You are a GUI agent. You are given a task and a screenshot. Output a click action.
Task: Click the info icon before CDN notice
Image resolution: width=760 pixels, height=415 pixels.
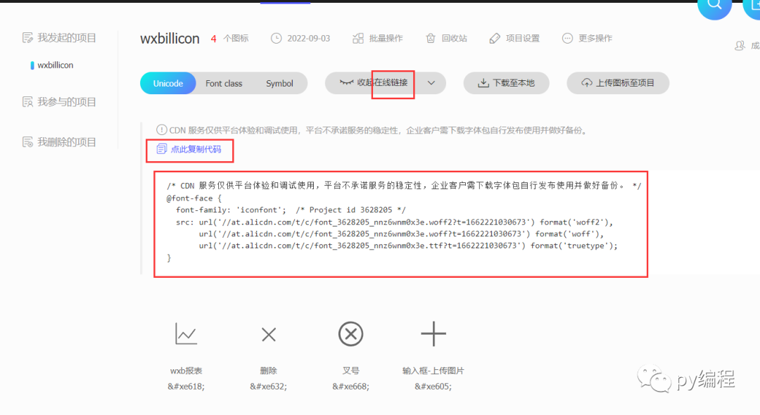[x=161, y=130]
